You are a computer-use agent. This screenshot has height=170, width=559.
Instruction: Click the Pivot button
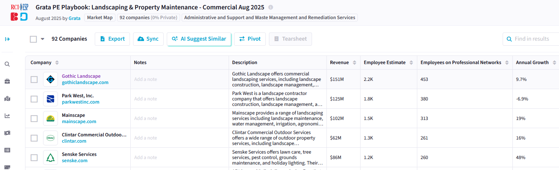pyautogui.click(x=250, y=39)
